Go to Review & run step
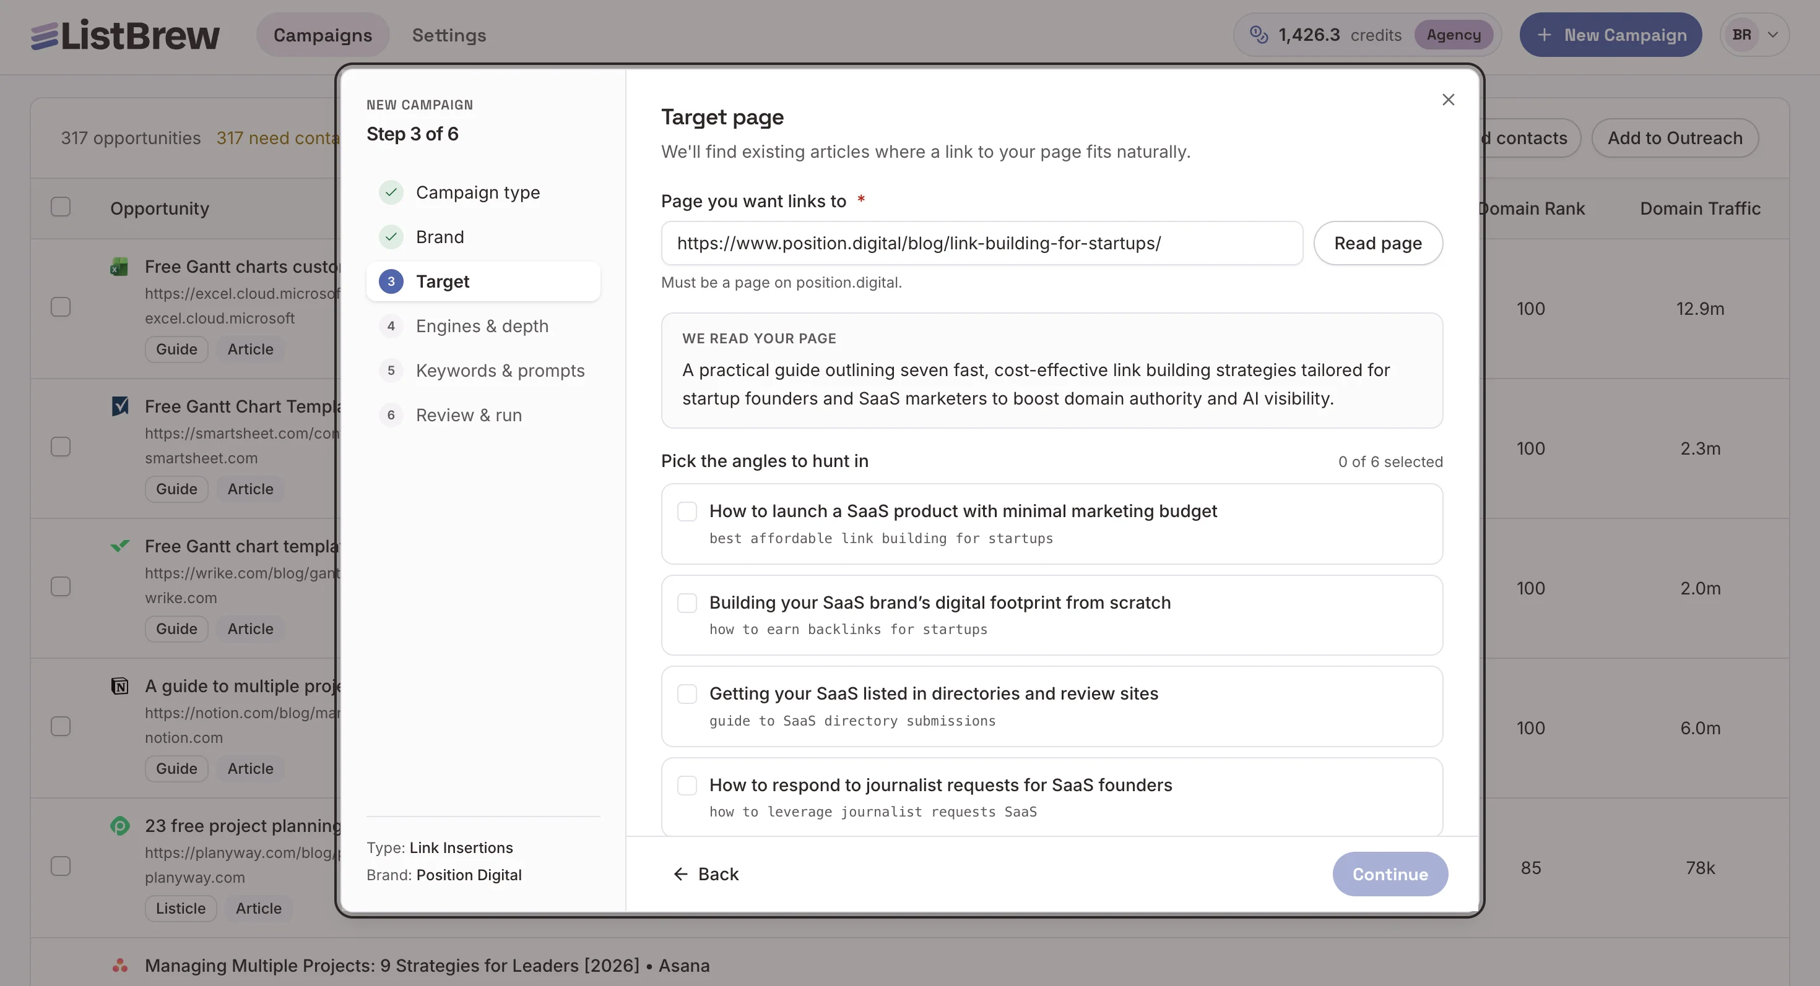The height and width of the screenshot is (986, 1820). 483,414
